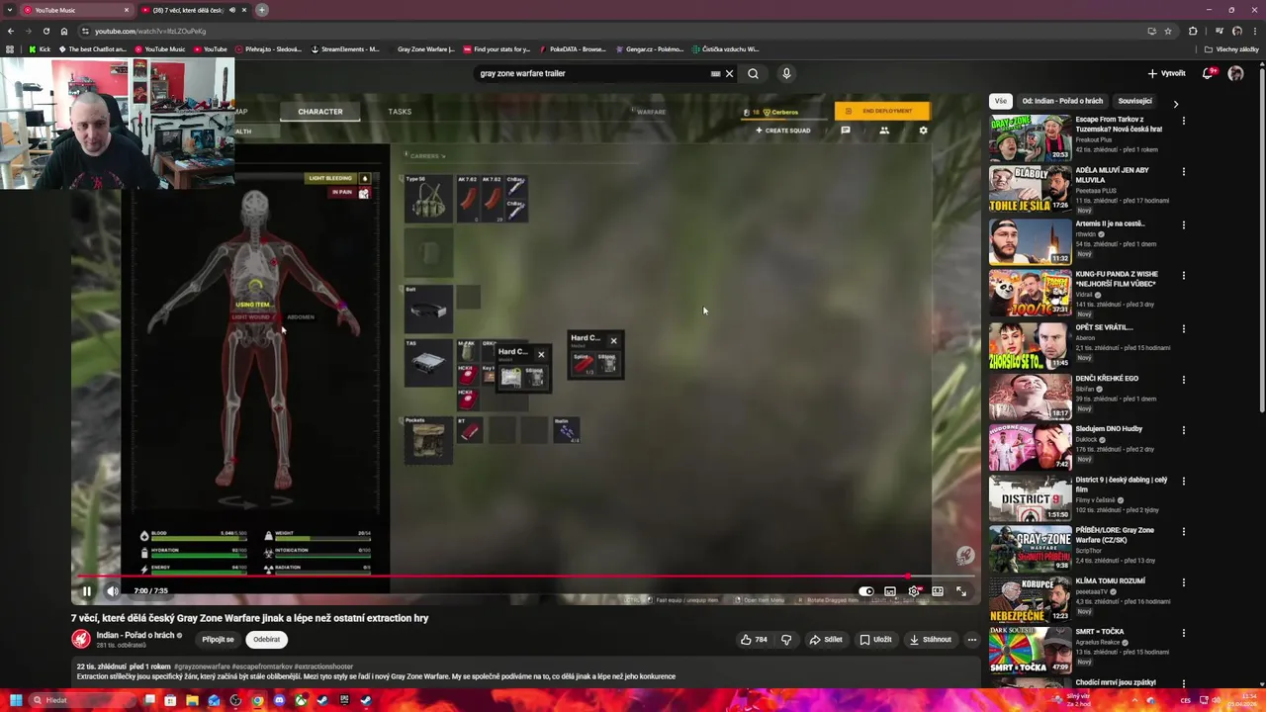Open the Vytvořit create menu

[1166, 73]
